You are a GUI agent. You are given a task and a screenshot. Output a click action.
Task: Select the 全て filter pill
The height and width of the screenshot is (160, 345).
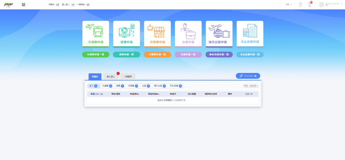93,86
